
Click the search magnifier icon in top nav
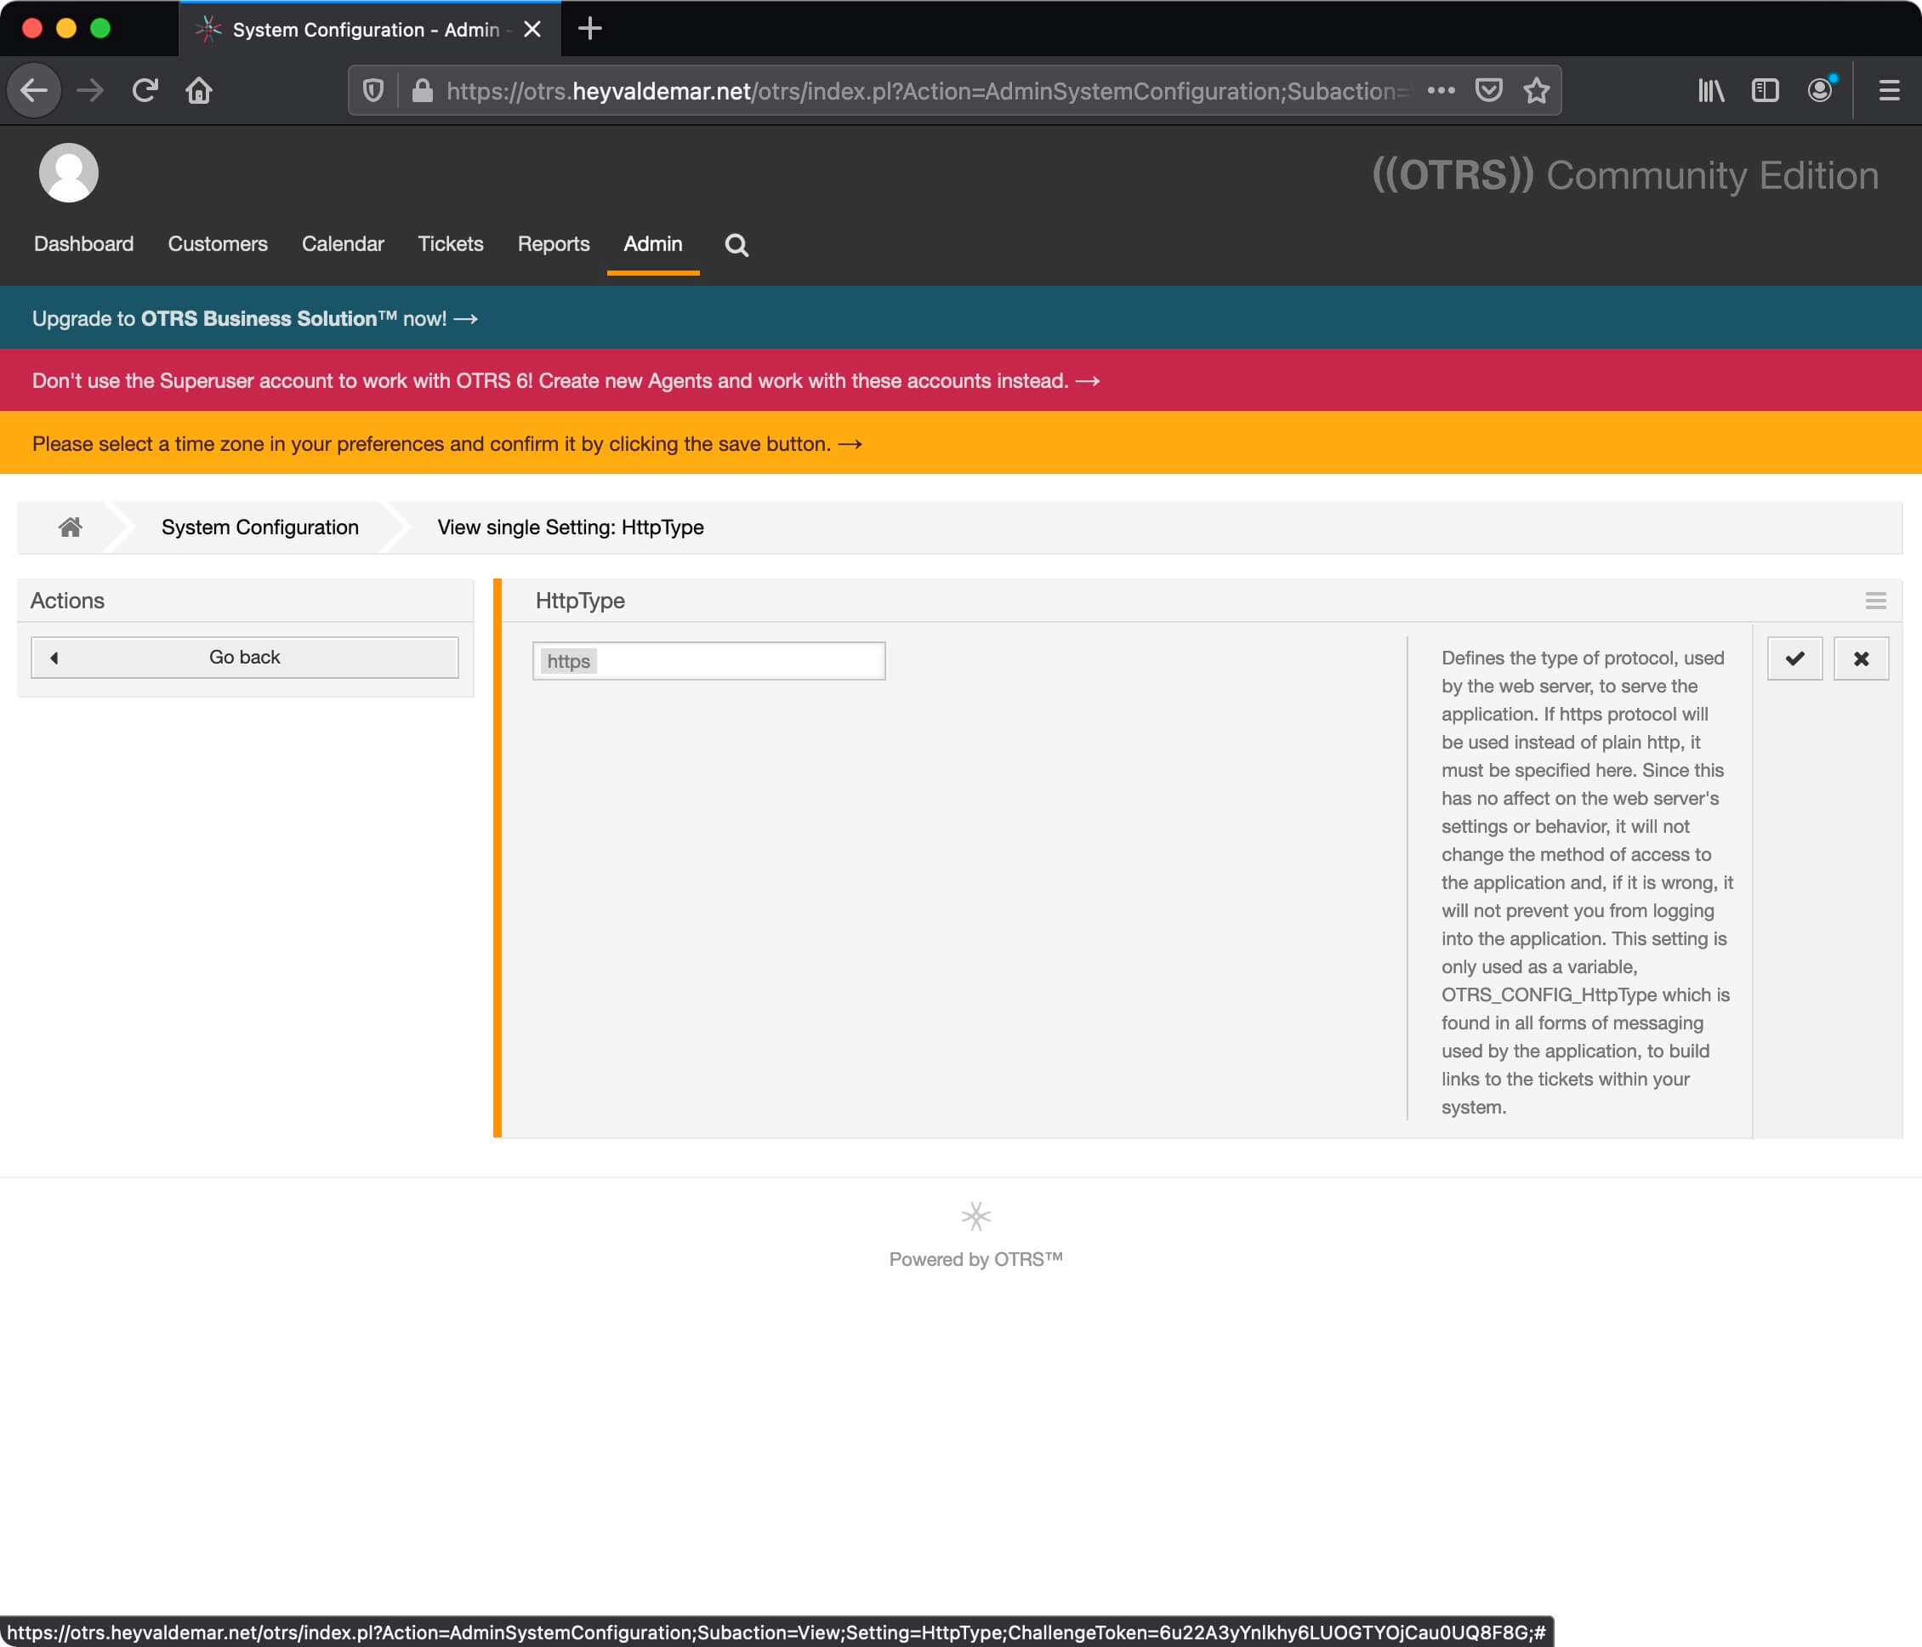click(738, 243)
